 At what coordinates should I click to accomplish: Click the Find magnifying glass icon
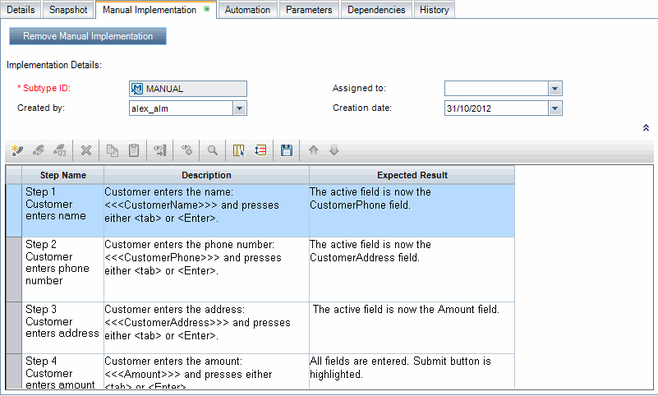(212, 150)
